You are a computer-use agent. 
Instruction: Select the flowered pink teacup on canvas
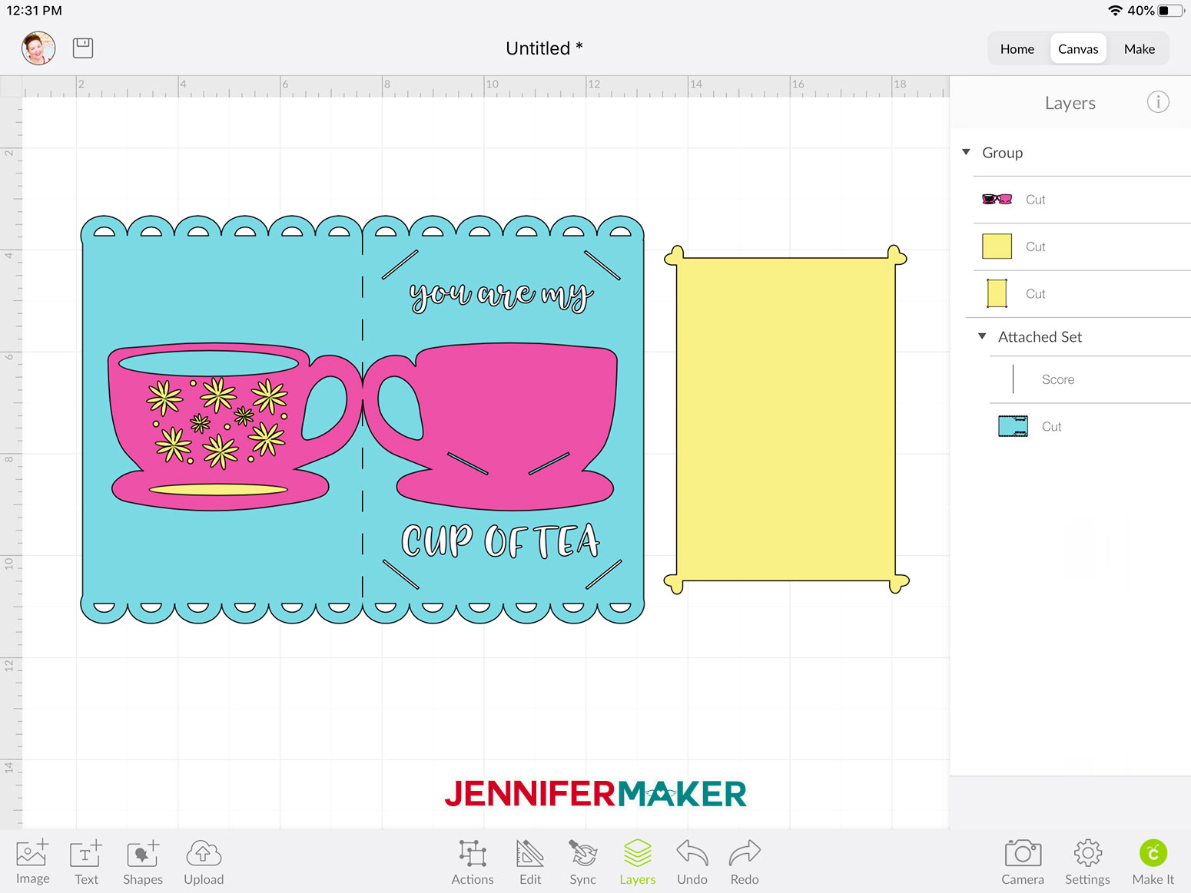(234, 427)
